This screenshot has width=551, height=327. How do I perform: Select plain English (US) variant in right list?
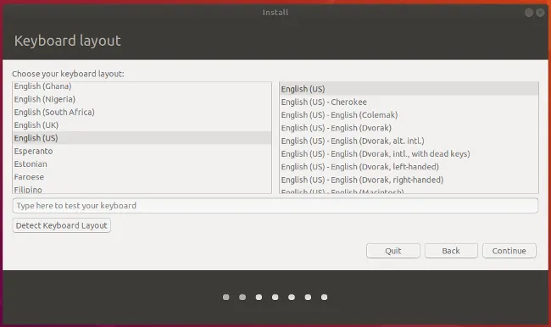[x=409, y=89]
